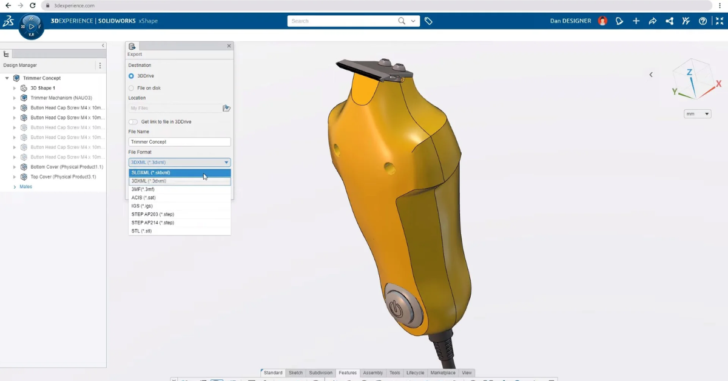Toggle Get link to file in 3DDrive
This screenshot has height=381, width=728.
[133, 122]
